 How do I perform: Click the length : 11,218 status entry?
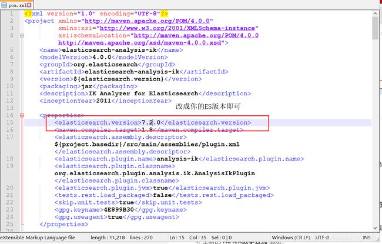tap(108, 238)
